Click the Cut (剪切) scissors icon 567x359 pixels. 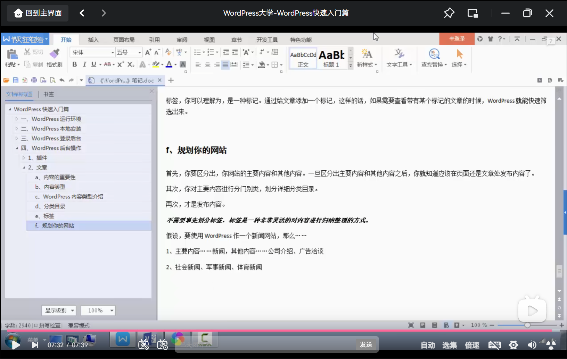(x=27, y=52)
